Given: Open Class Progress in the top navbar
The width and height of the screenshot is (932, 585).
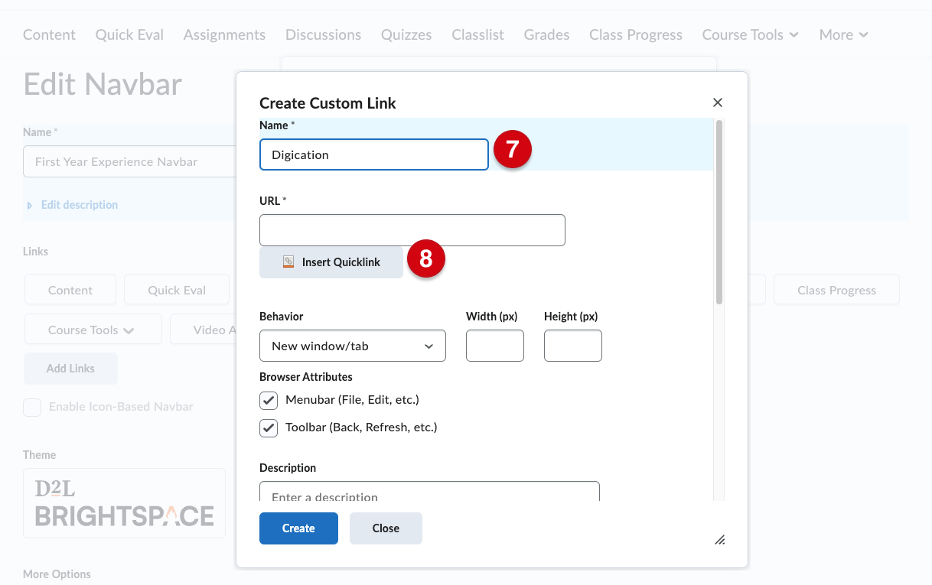Looking at the screenshot, I should tap(635, 34).
